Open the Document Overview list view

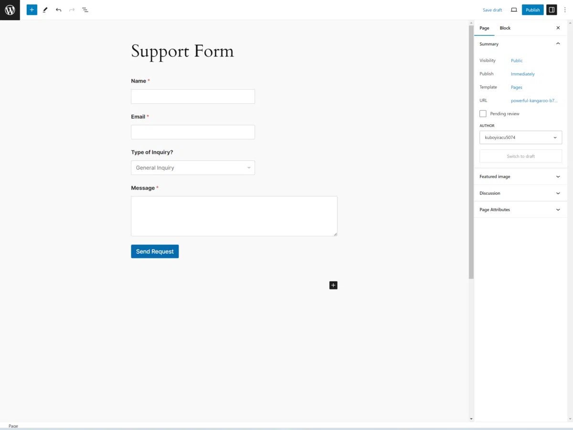click(x=85, y=10)
